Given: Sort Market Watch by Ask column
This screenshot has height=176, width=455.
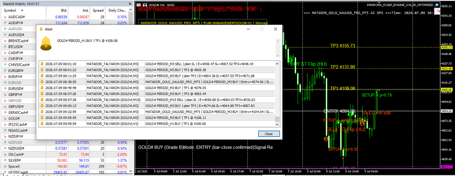Looking at the screenshot, I should (78, 11).
